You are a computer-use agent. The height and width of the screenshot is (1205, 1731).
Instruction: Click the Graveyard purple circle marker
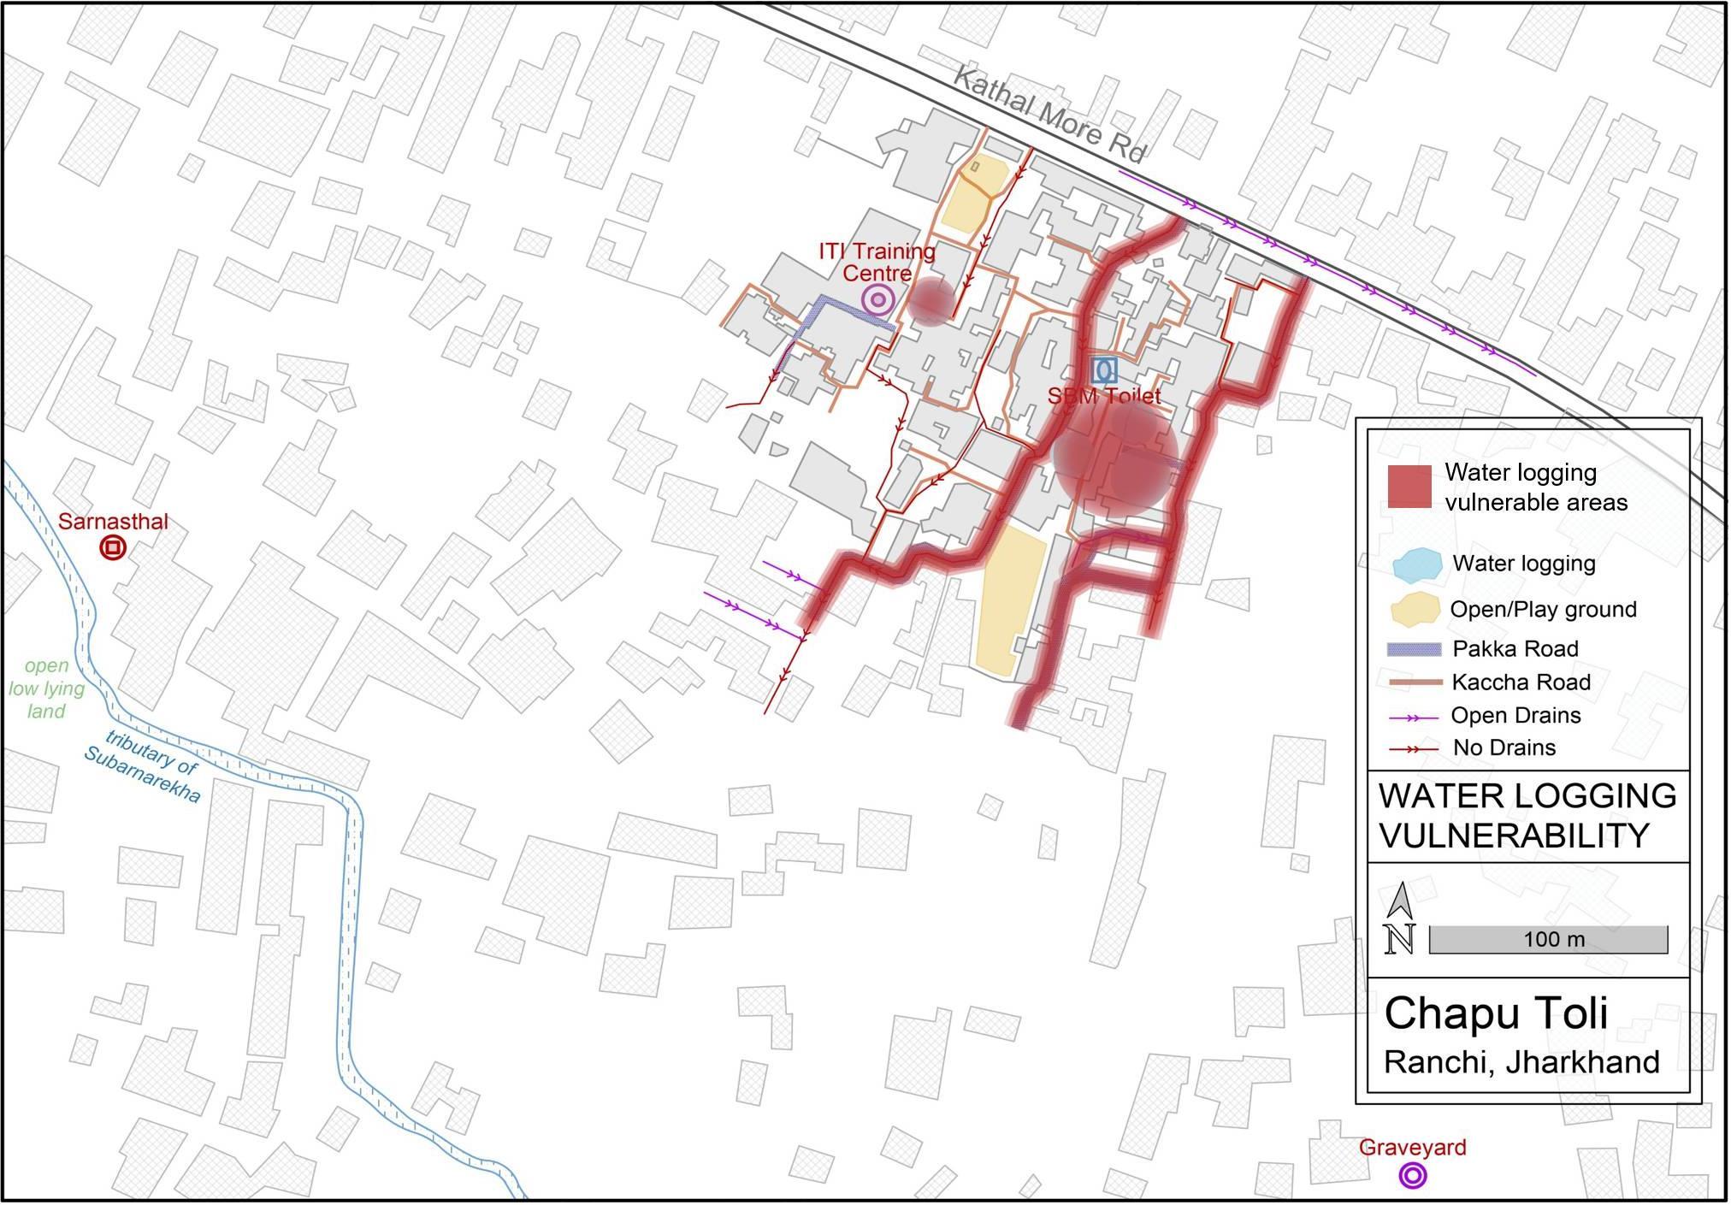point(1412,1177)
